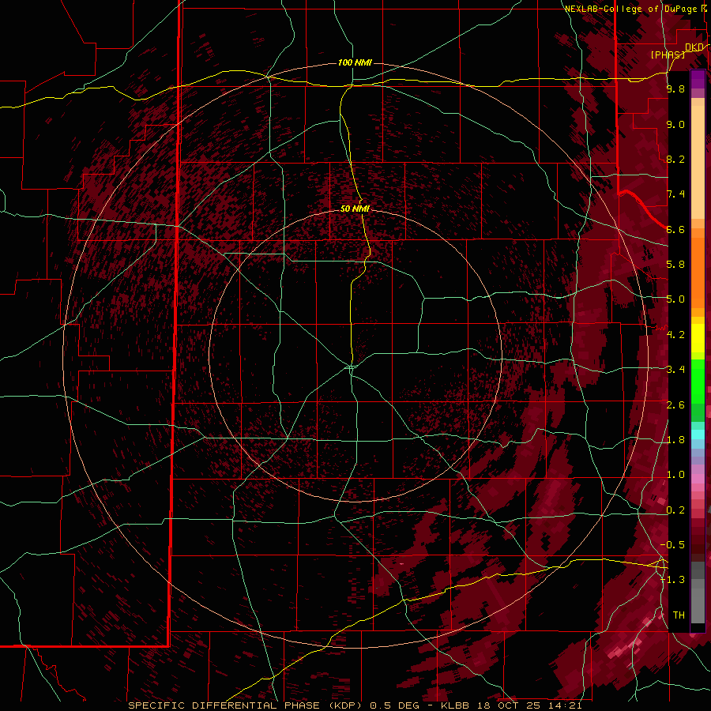Image resolution: width=711 pixels, height=711 pixels.
Task: Select the 0.2 scale value
Action: [675, 510]
